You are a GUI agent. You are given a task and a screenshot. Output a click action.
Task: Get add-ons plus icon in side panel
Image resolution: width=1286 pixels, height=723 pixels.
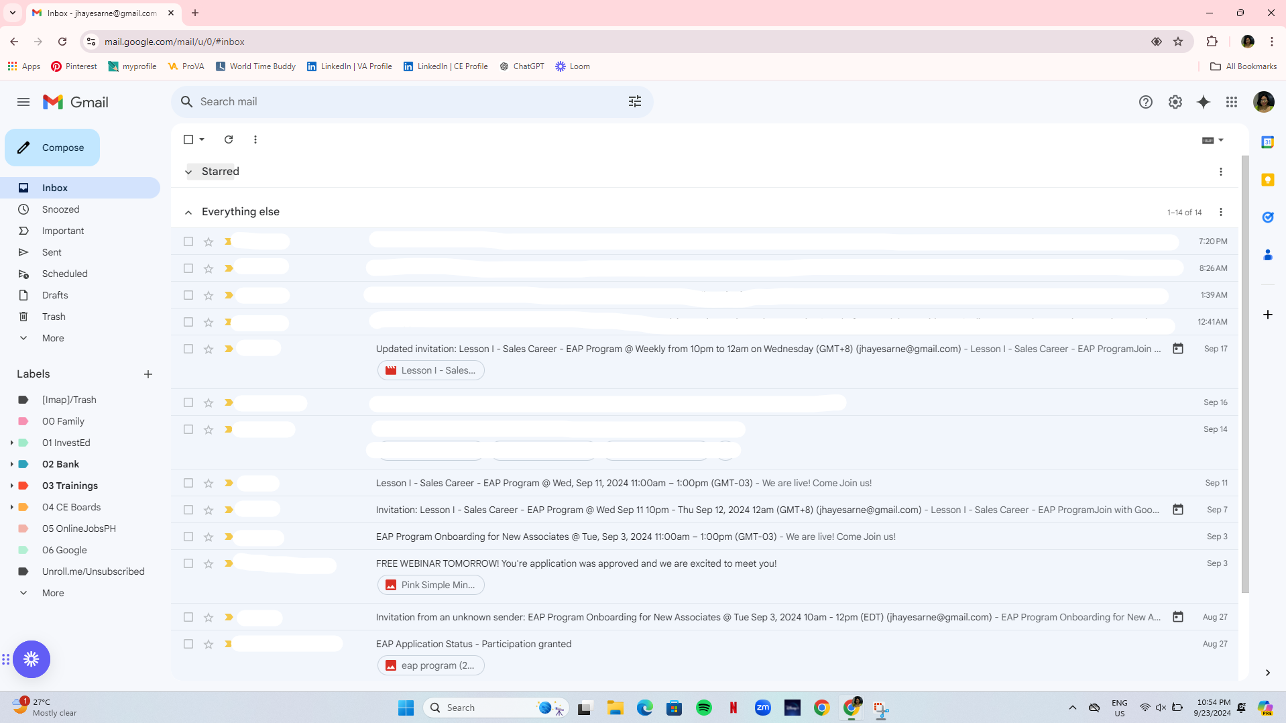pos(1267,315)
